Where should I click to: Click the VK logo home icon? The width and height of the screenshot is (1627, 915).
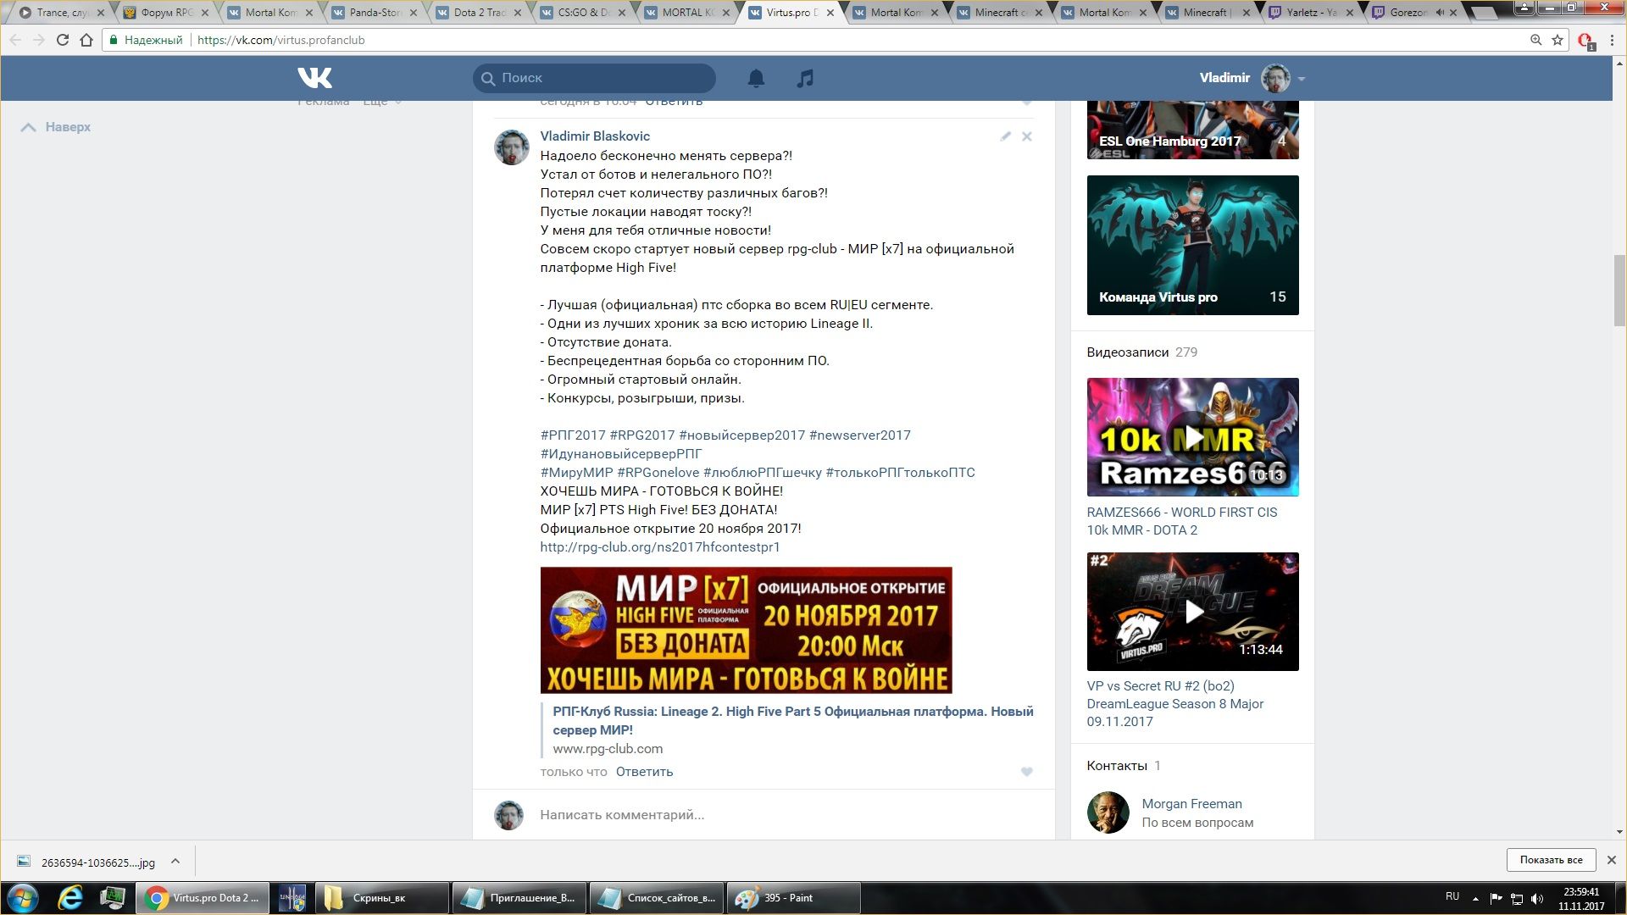[x=314, y=78]
